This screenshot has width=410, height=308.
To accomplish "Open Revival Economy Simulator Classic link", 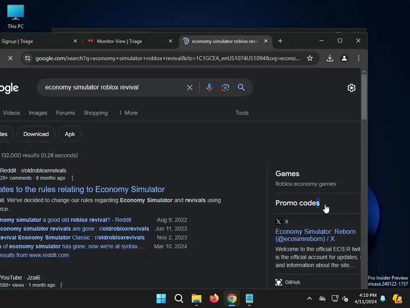I will [x=72, y=237].
